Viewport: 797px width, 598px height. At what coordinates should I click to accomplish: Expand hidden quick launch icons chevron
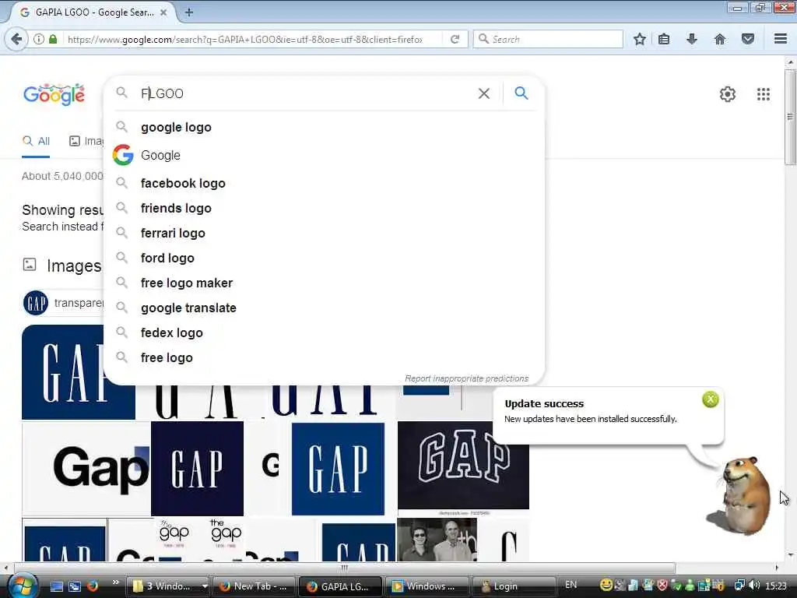pyautogui.click(x=115, y=582)
